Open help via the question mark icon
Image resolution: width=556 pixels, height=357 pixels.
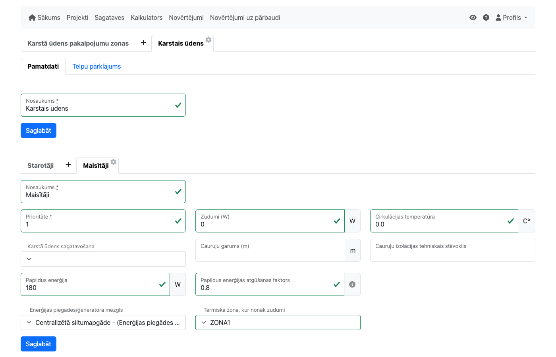(486, 17)
